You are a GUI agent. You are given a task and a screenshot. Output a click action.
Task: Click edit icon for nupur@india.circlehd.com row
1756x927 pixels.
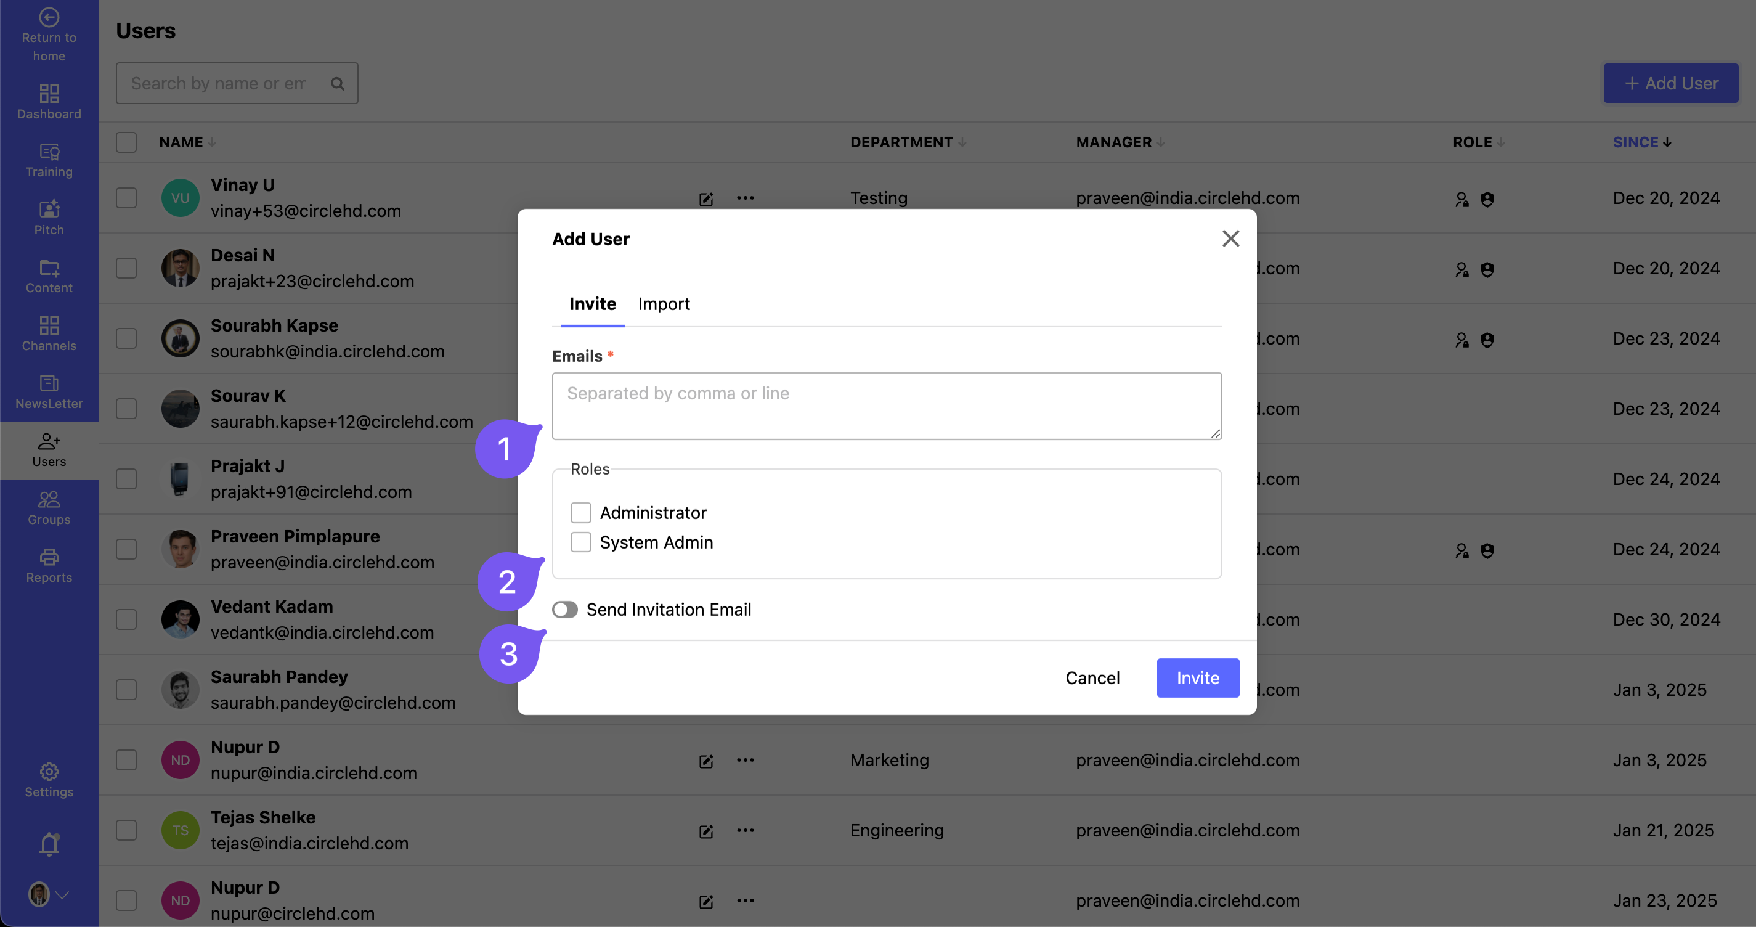click(x=706, y=761)
